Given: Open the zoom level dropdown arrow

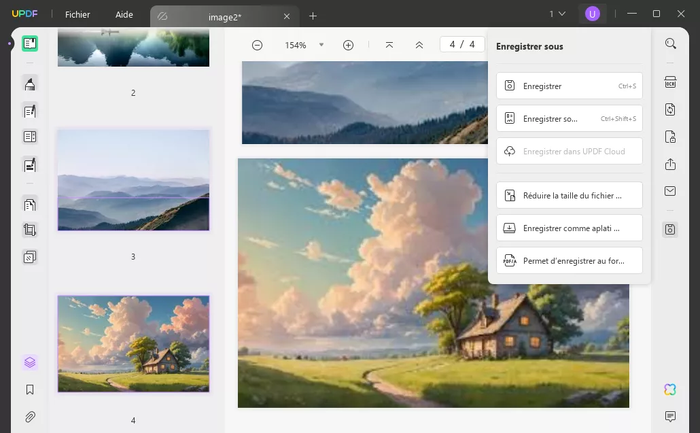Looking at the screenshot, I should tap(322, 45).
